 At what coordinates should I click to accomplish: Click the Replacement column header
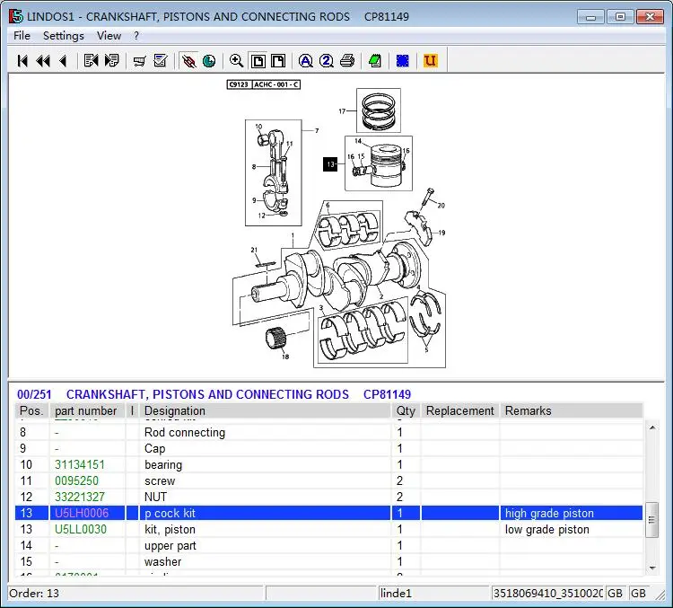tap(460, 410)
